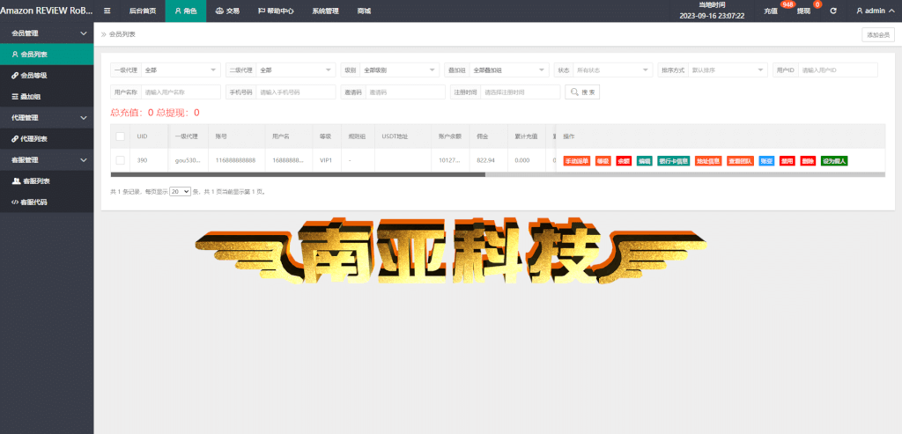Collapse the 会员管理 sidebar section
The width and height of the screenshot is (902, 434).
pyautogui.click(x=47, y=33)
